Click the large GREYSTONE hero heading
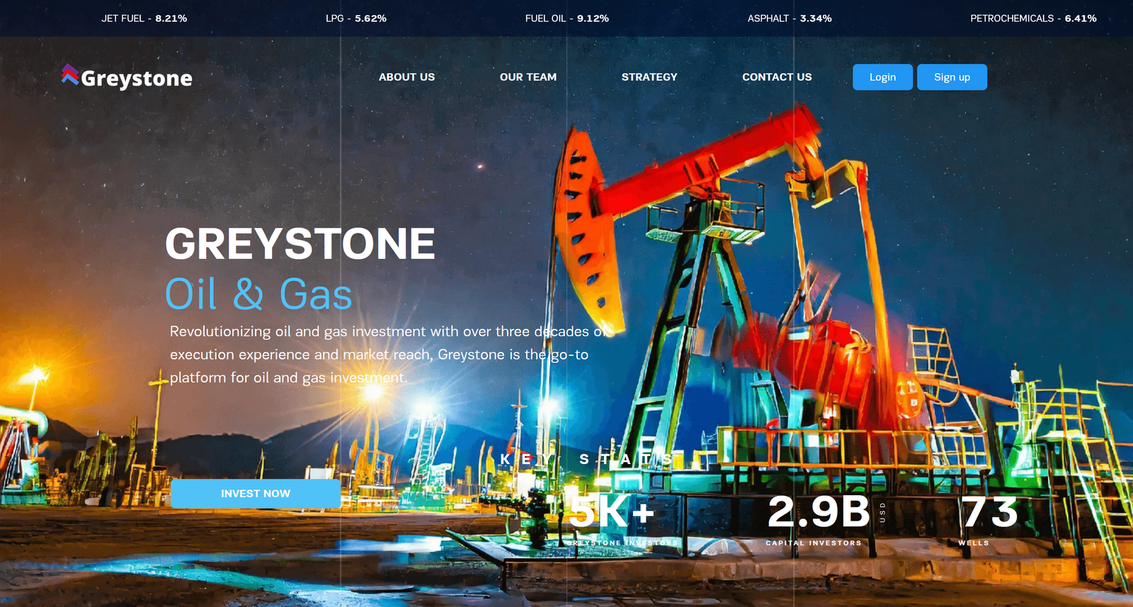Image resolution: width=1133 pixels, height=607 pixels. coord(300,243)
